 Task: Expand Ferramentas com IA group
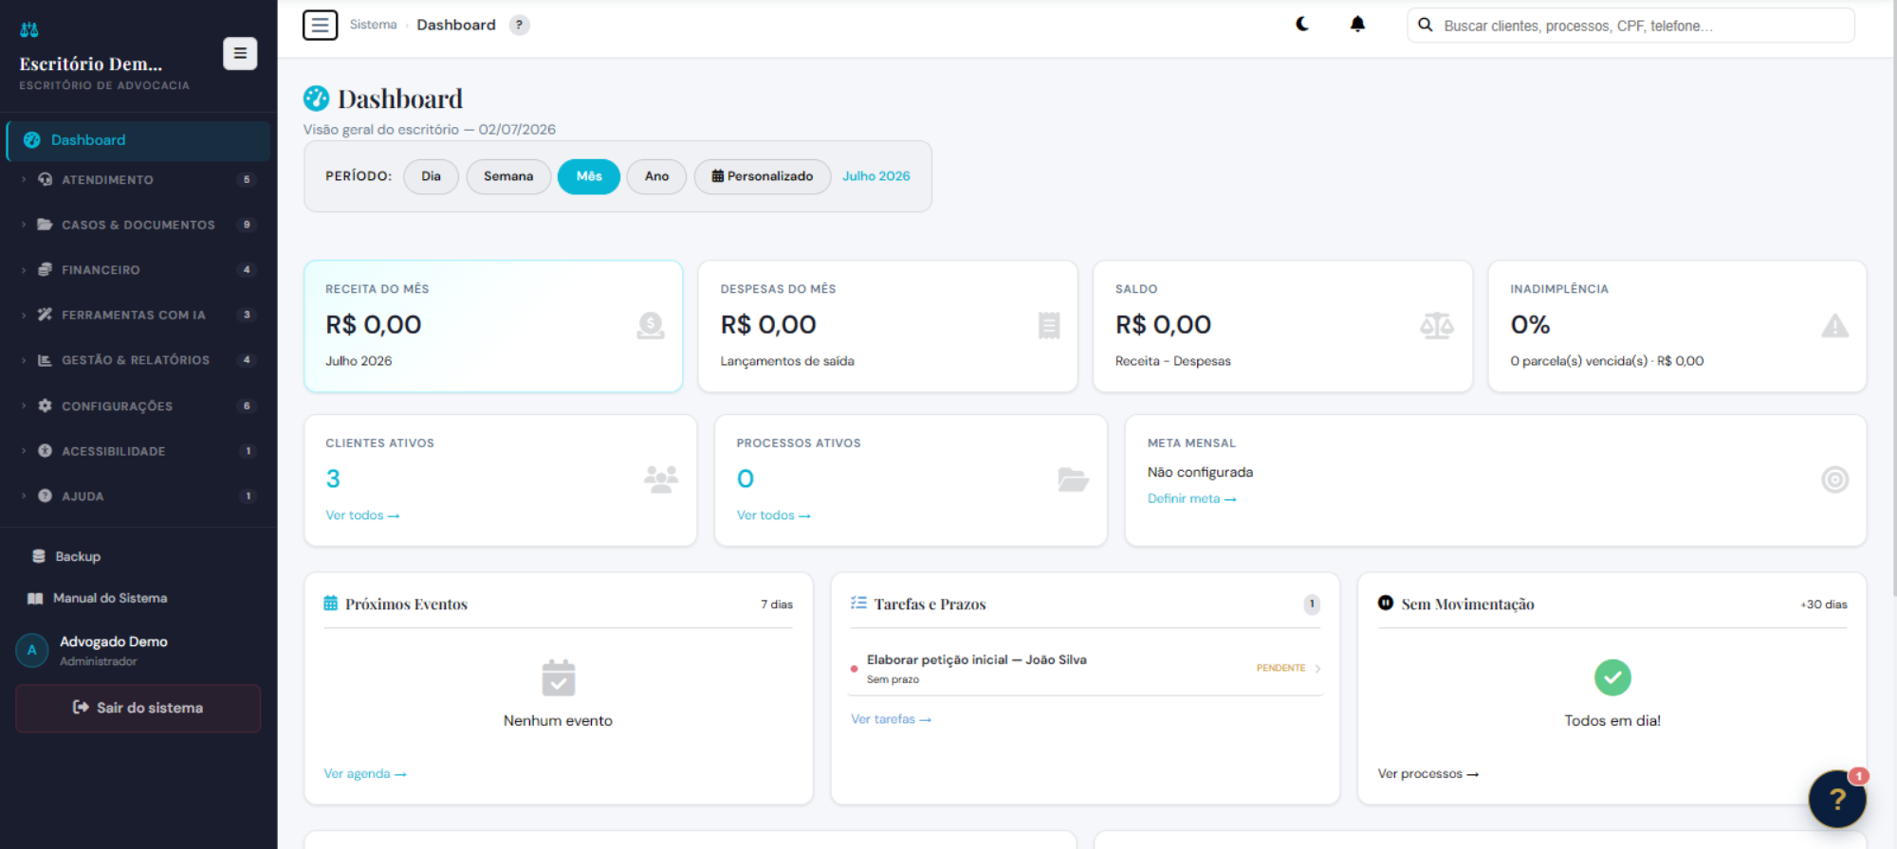click(x=138, y=315)
